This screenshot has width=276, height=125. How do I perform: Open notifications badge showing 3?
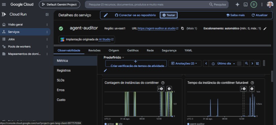coord(254,4)
